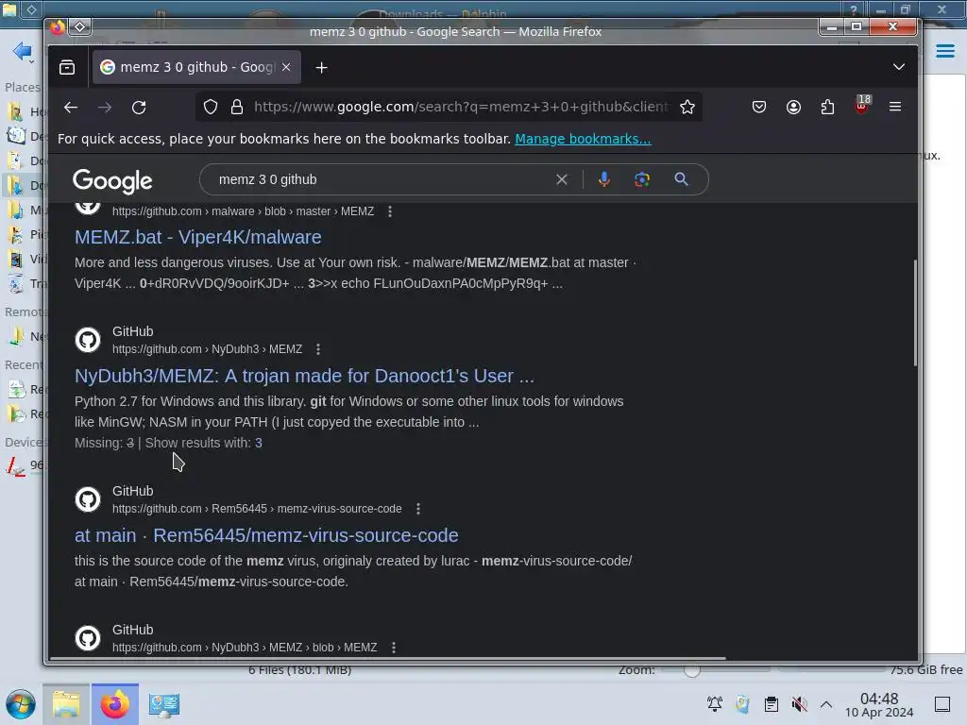Select the memz 3 0 github tab

click(196, 67)
